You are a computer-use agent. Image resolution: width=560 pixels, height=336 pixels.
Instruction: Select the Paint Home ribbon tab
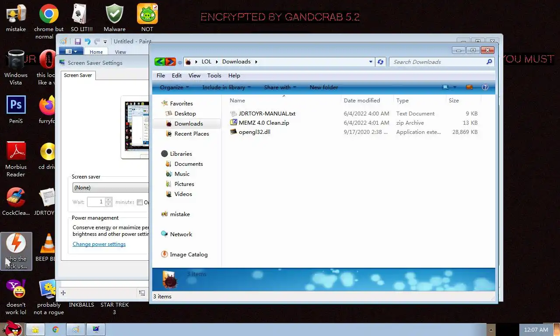tap(96, 52)
